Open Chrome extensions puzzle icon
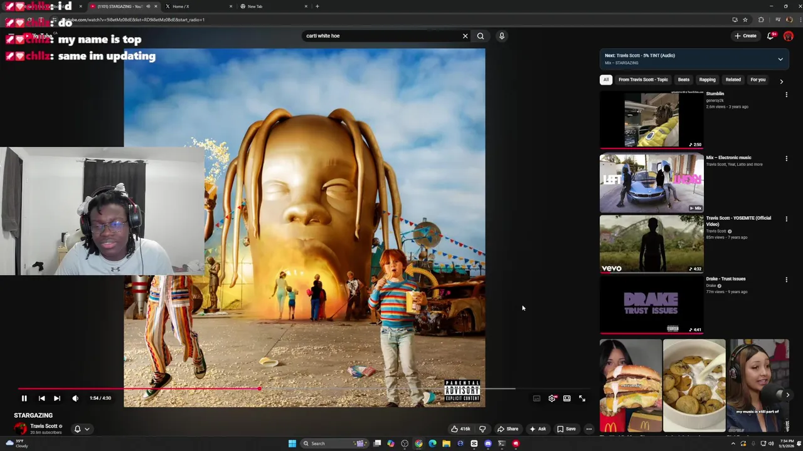 click(x=761, y=19)
